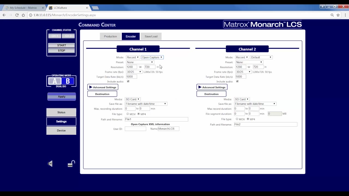Screen dimensions: 349x196
Task: Click the CH 2 status indicator
Action: coord(68,36)
